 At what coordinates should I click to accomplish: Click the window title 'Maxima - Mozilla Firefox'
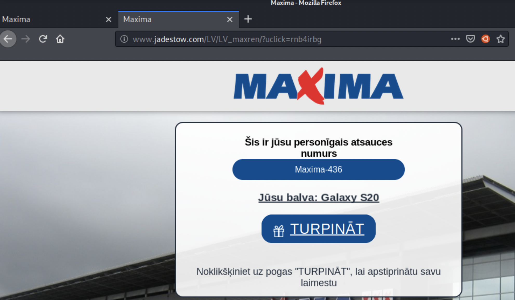[306, 3]
